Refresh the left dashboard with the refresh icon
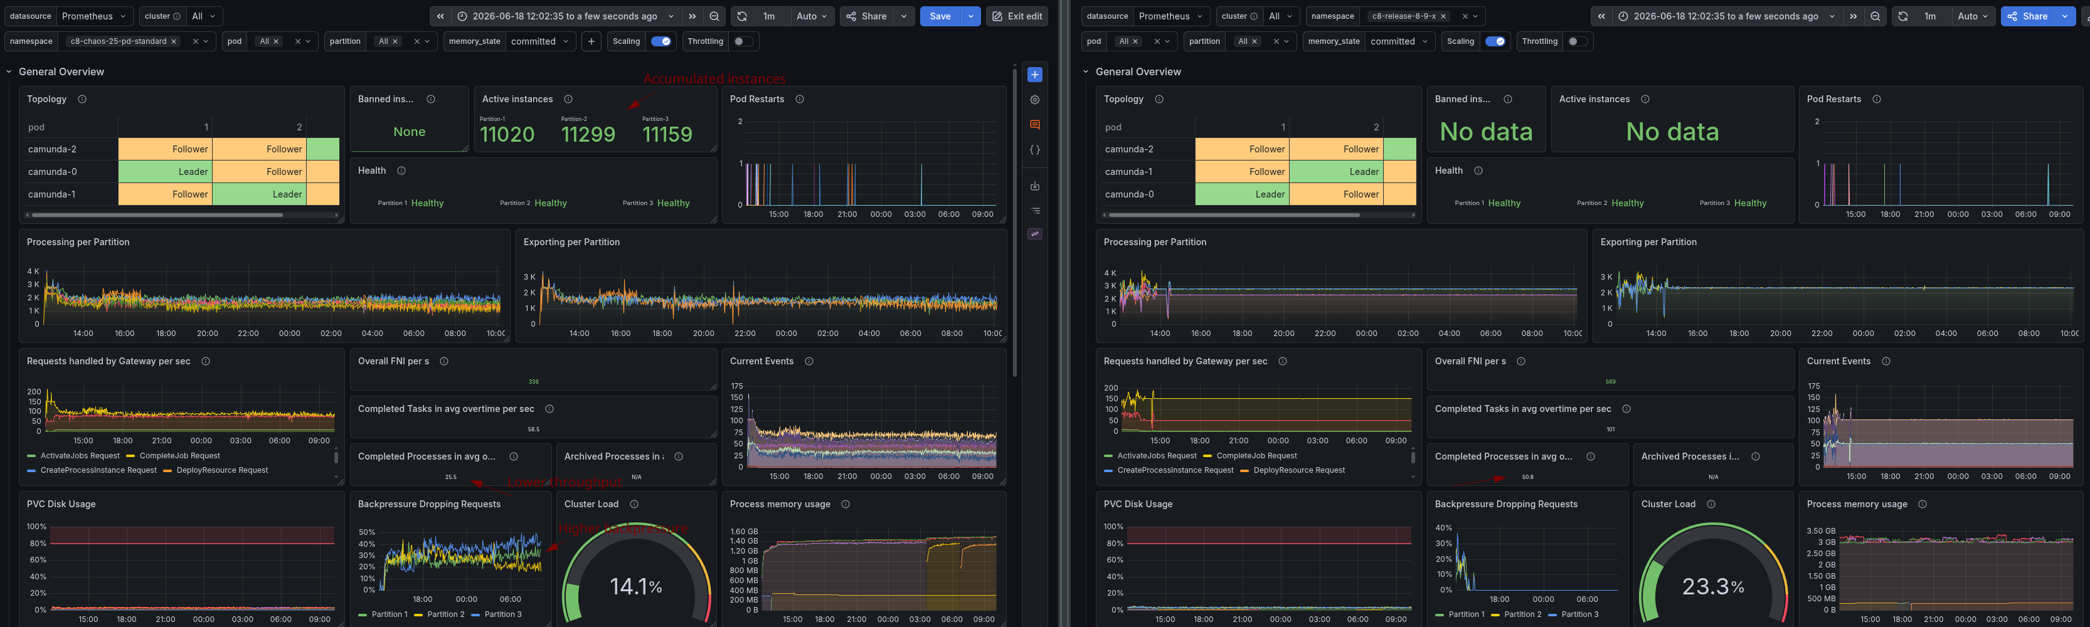The height and width of the screenshot is (627, 2090). click(741, 16)
